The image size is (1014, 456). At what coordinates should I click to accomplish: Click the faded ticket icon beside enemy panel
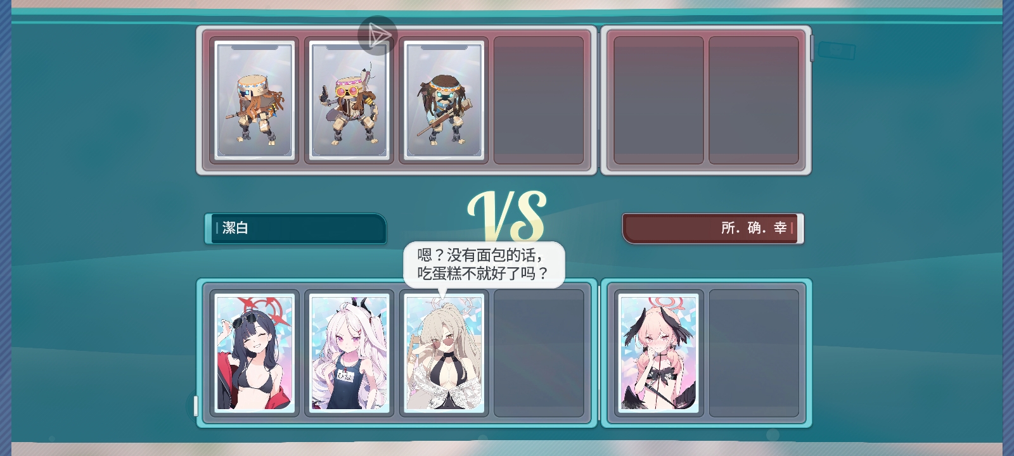(x=836, y=50)
